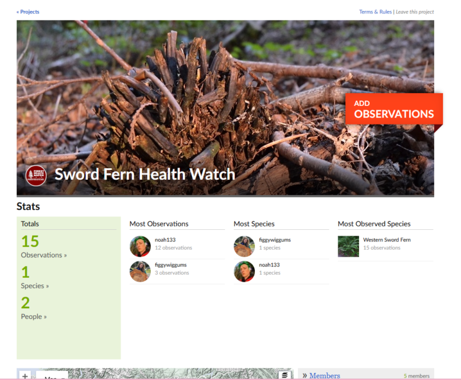Click '12 observations' text
461x380 pixels.
(x=173, y=248)
